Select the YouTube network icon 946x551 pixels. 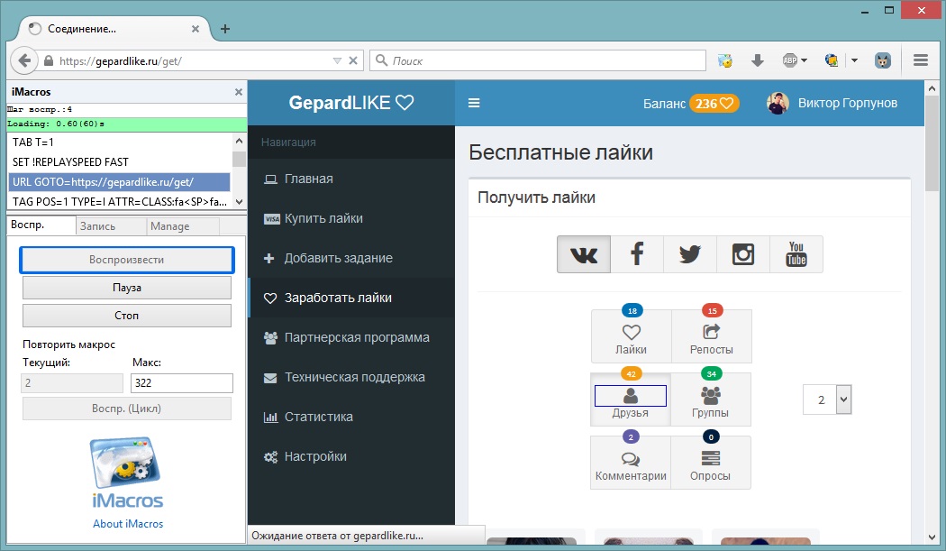[x=796, y=254]
